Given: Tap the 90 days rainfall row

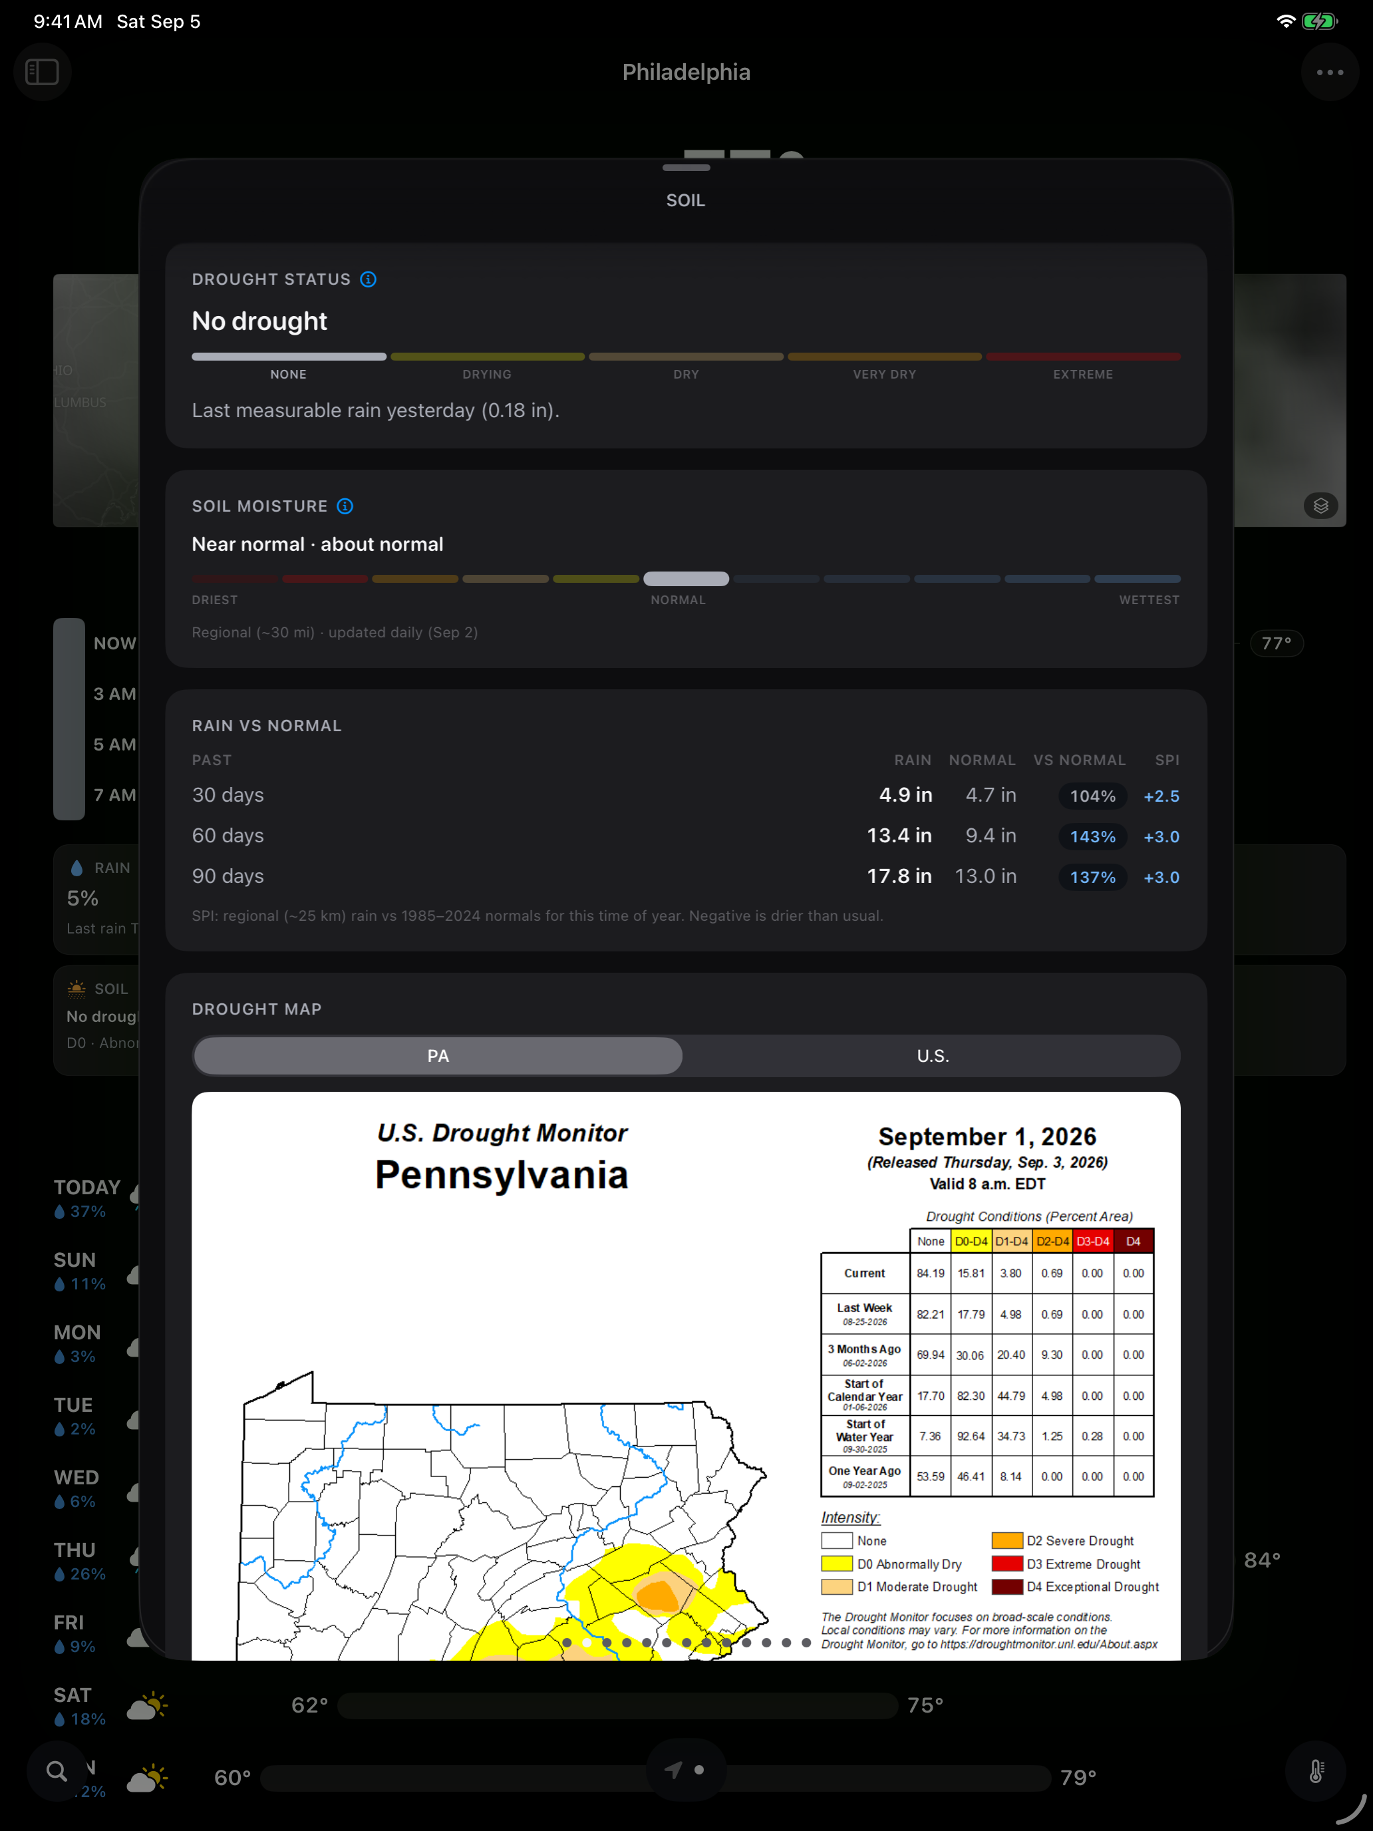Looking at the screenshot, I should tap(686, 877).
